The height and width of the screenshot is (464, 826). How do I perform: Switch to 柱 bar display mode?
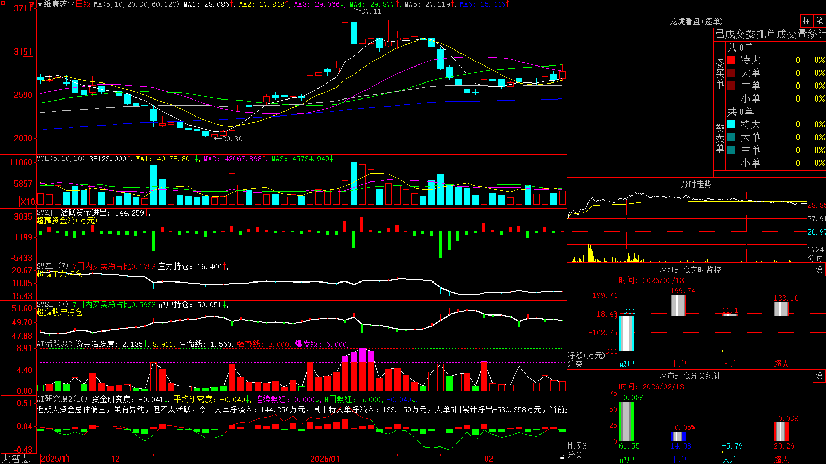point(806,21)
